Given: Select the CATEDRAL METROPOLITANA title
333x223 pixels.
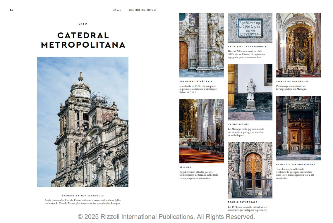Looking at the screenshot, I should pyautogui.click(x=83, y=41).
